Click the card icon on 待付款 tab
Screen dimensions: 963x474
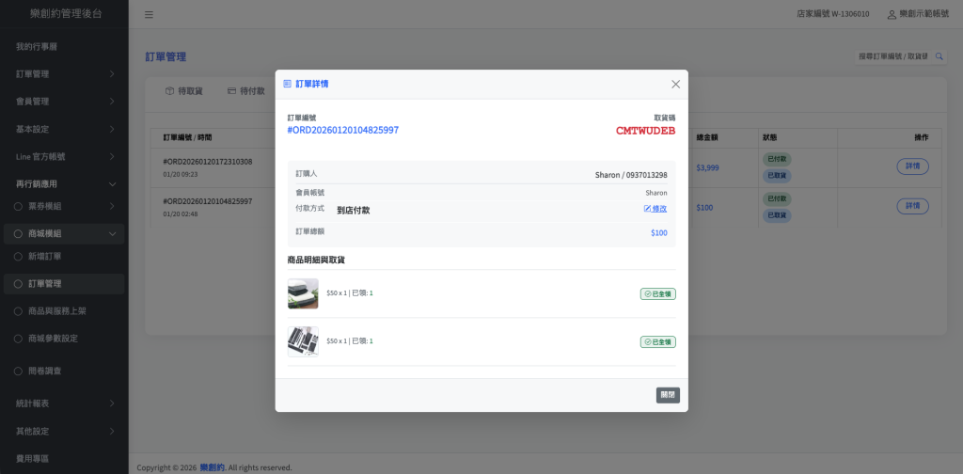pos(231,91)
